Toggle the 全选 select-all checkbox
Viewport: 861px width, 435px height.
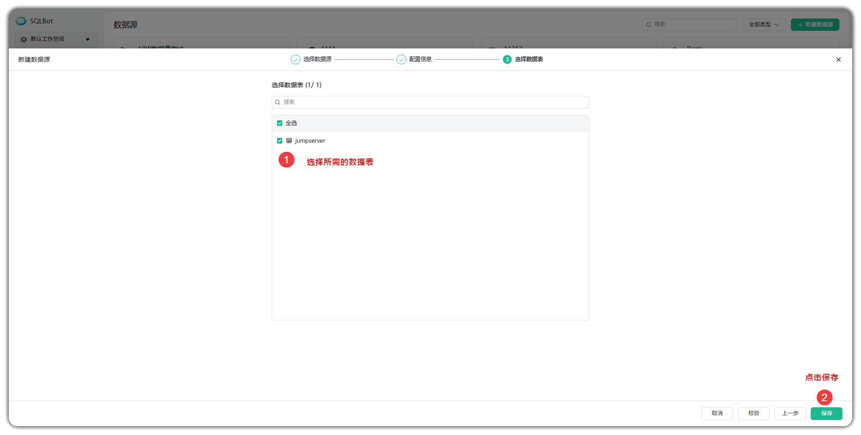pyautogui.click(x=280, y=123)
